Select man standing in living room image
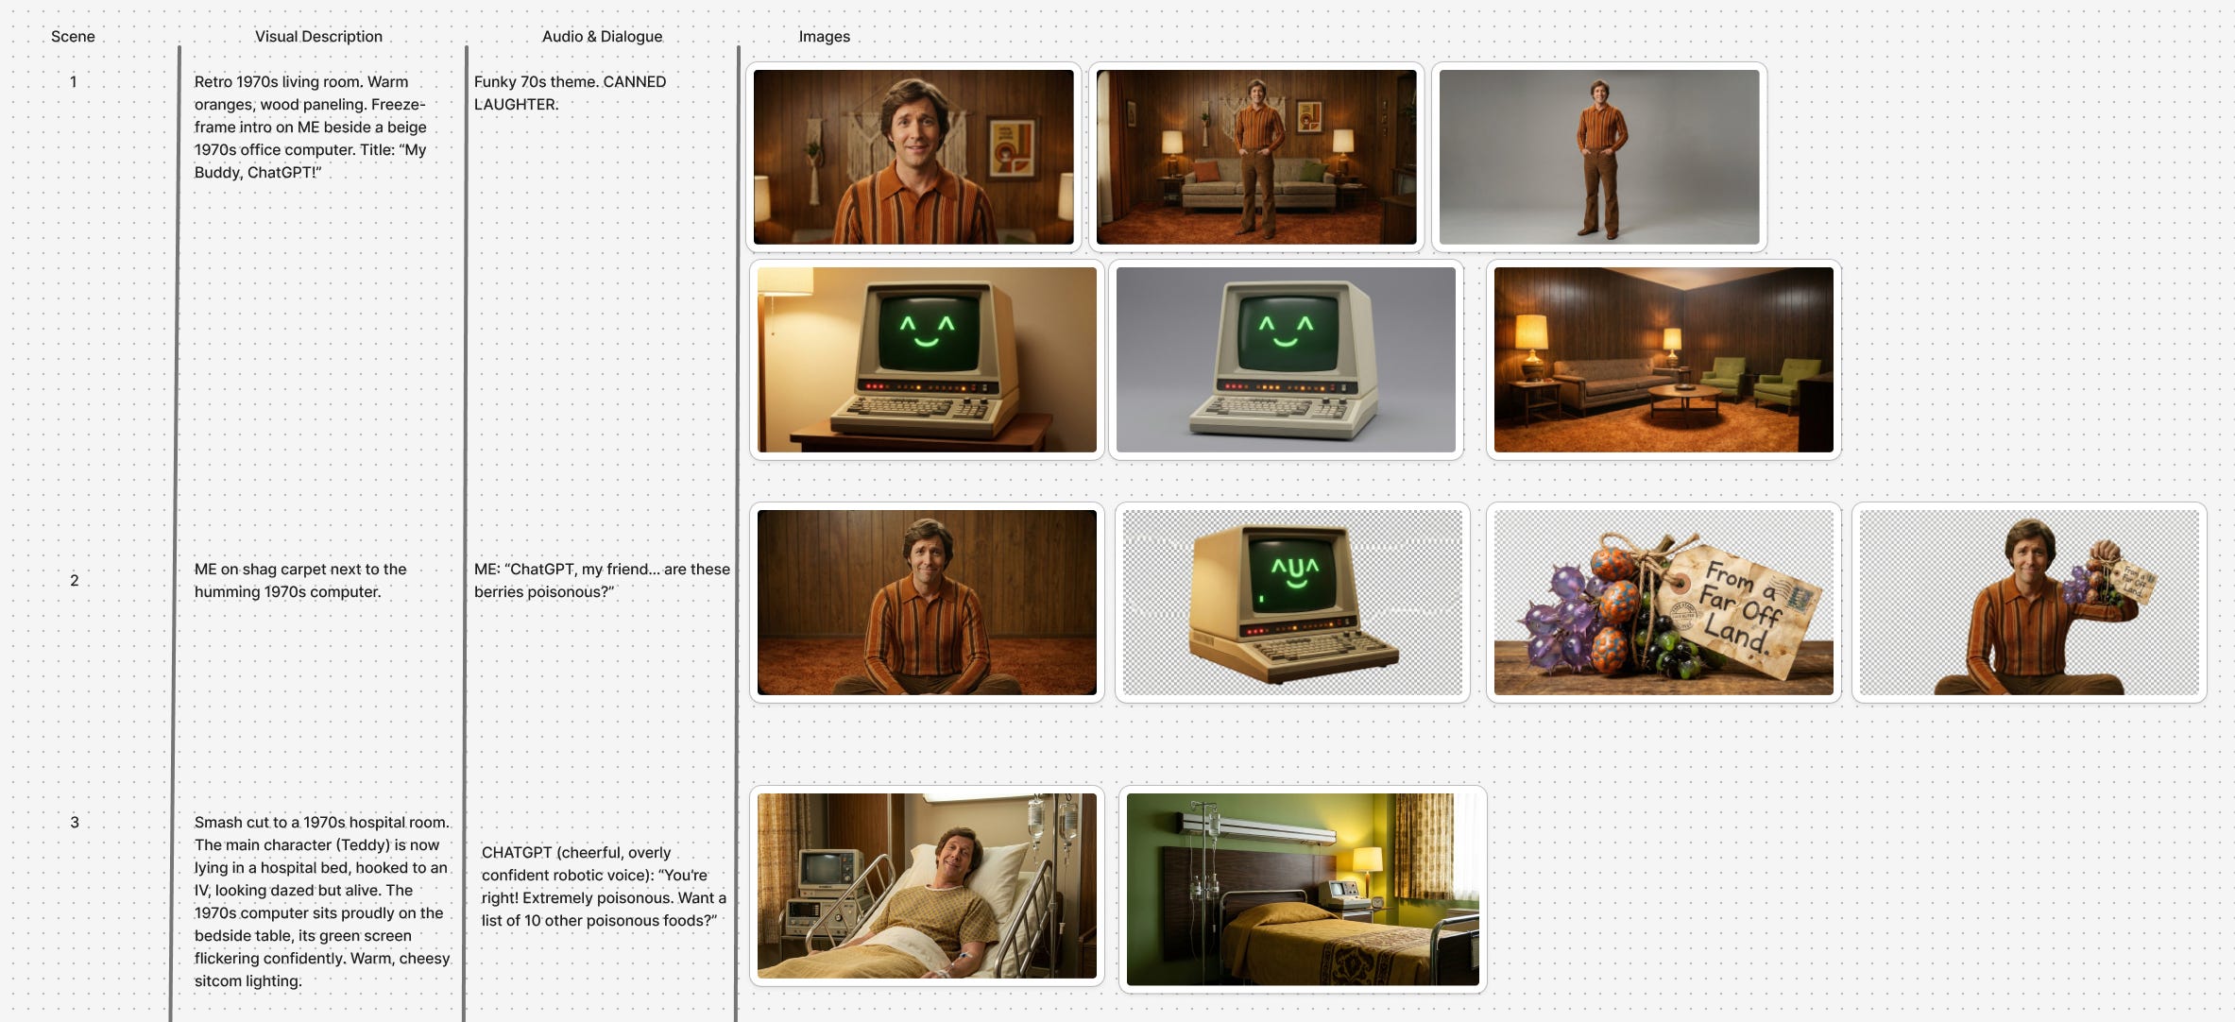 pos(1255,157)
